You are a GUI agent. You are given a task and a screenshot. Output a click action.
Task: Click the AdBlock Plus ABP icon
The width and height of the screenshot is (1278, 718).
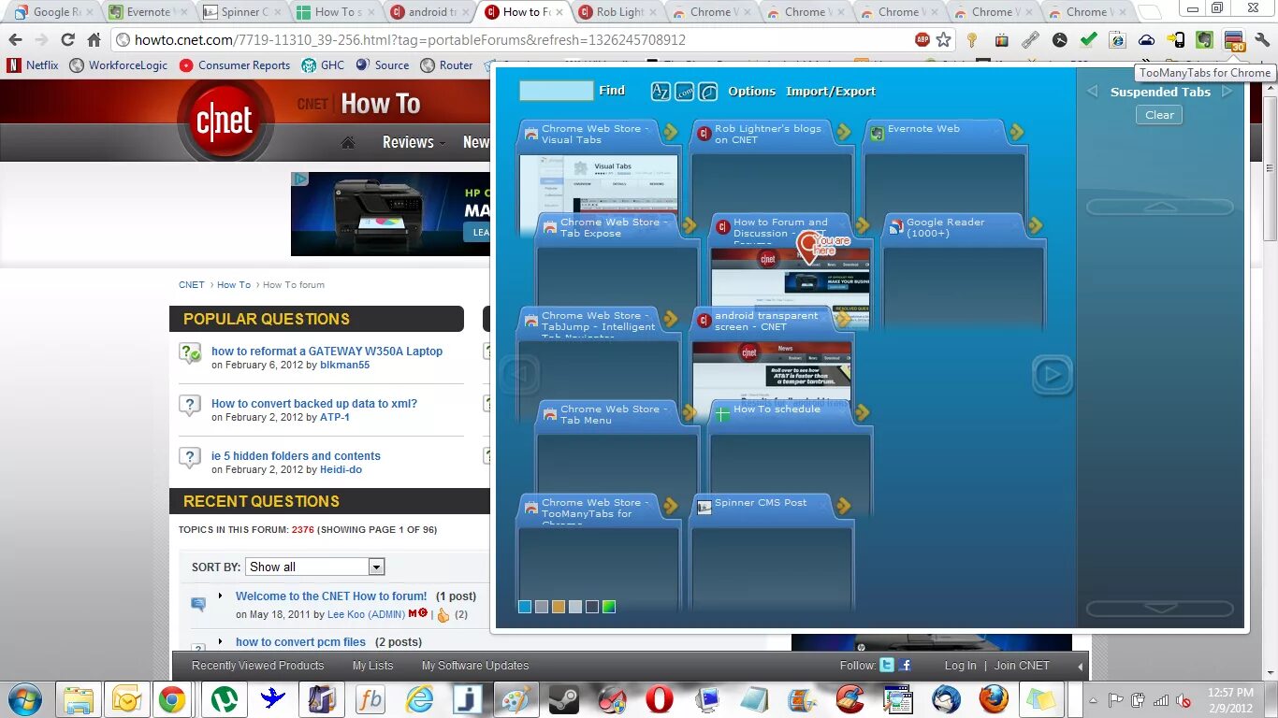tap(922, 39)
